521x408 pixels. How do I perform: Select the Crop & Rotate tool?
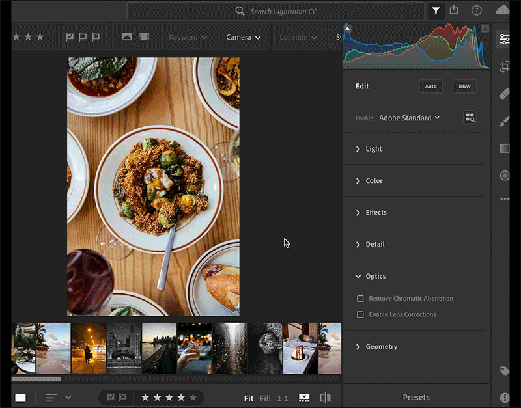[504, 66]
